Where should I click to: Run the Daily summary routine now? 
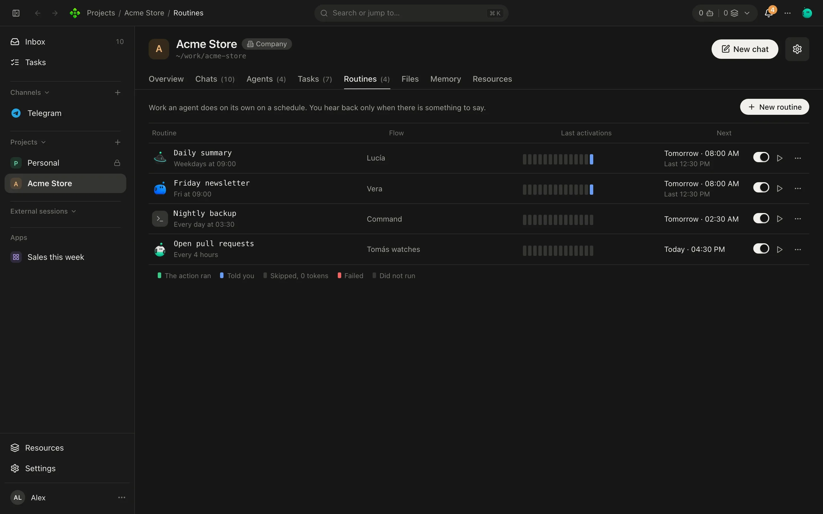coord(780,158)
